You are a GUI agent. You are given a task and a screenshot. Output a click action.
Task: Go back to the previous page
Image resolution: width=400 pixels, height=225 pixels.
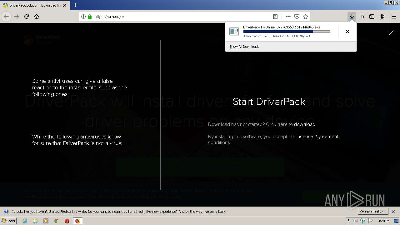(6, 17)
